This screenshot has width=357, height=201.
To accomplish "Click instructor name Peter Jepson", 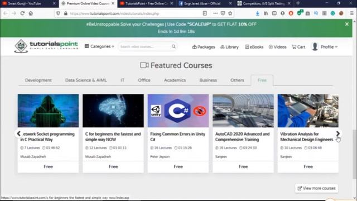I will pyautogui.click(x=160, y=156).
